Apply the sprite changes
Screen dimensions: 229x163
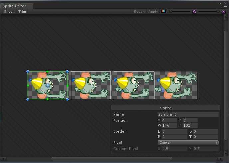tap(153, 12)
